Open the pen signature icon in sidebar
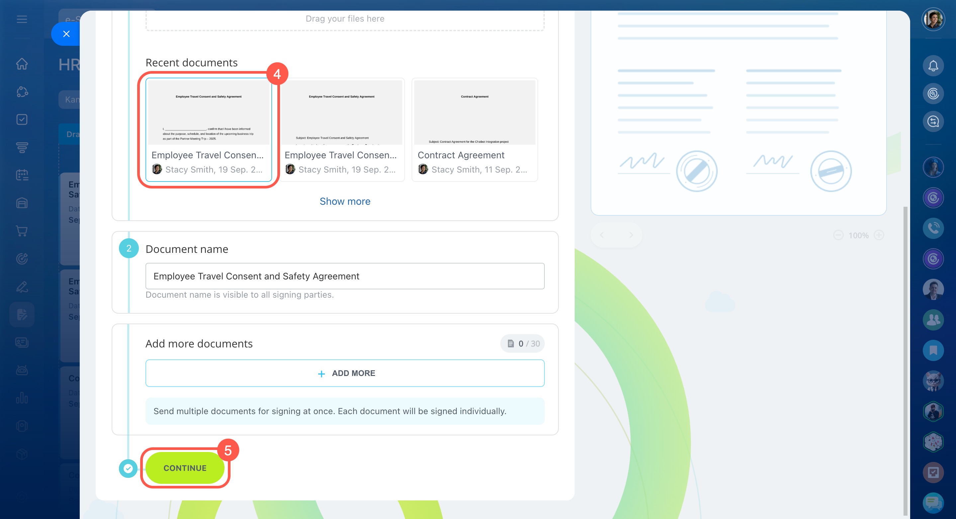 pos(22,287)
